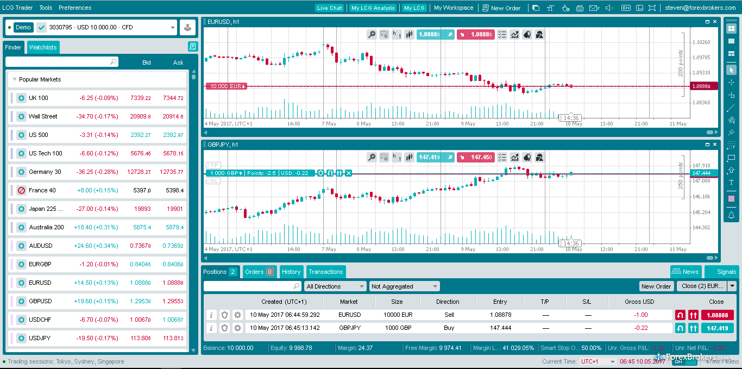742x369 pixels.
Task: Open GBPJPY chart indicators icon
Action: [x=514, y=157]
